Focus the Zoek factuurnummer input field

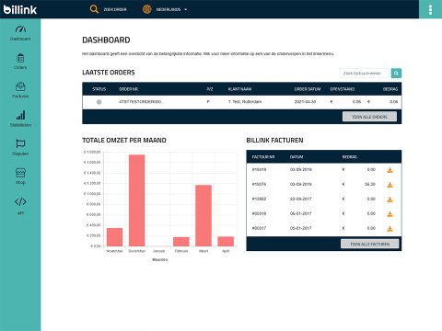click(364, 74)
